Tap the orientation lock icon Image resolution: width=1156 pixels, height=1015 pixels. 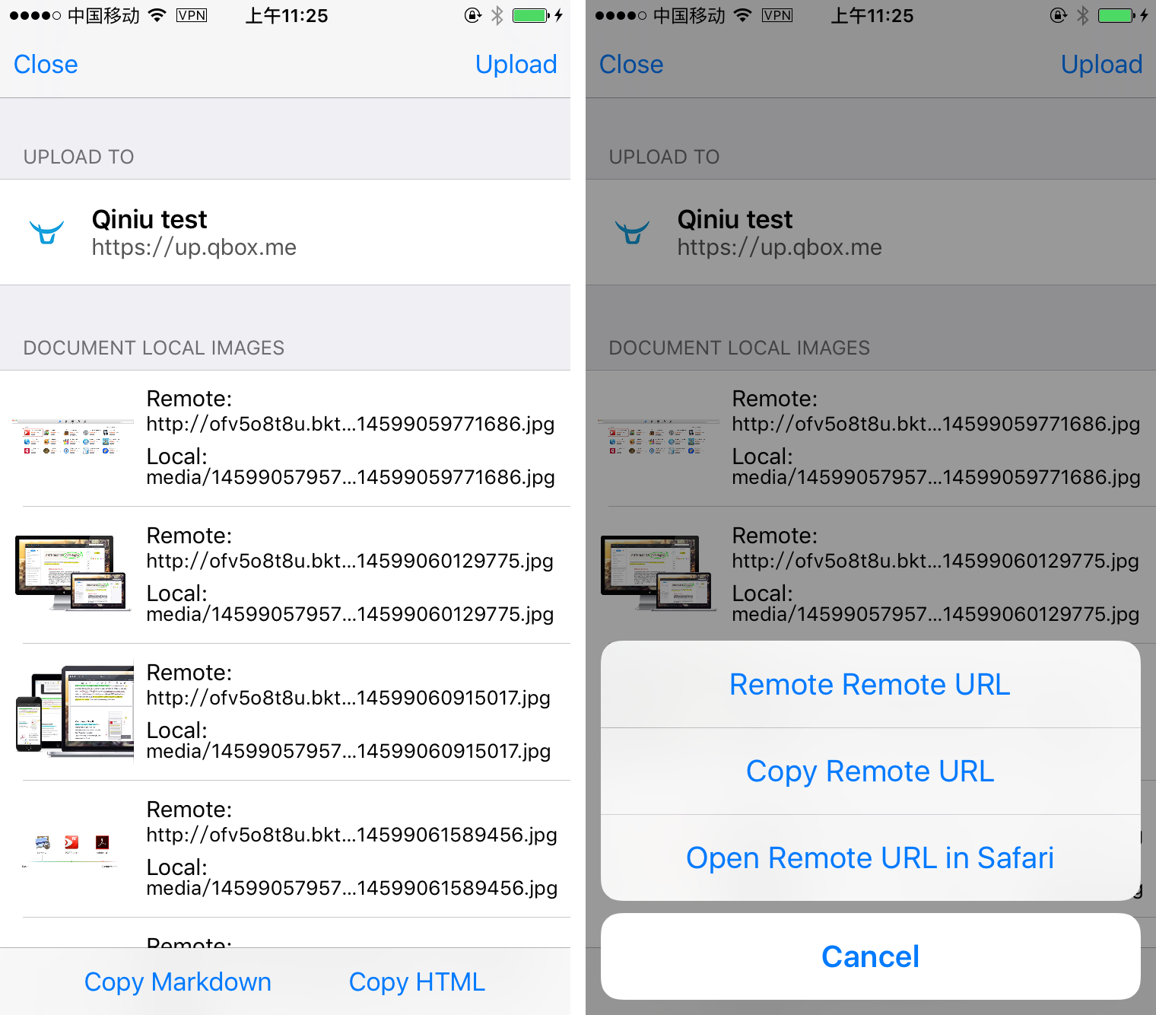(472, 14)
